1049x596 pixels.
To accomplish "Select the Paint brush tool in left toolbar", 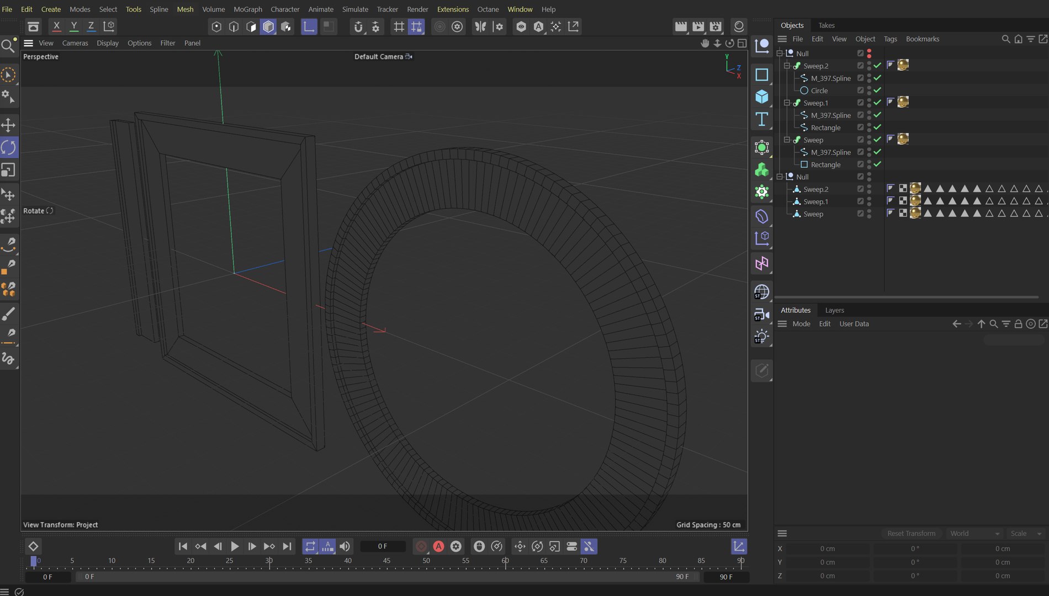I will click(x=8, y=313).
